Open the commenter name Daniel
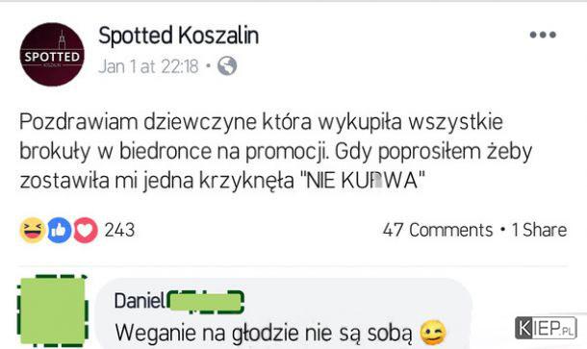Viewport: 587px width, 349px height. coord(140,301)
